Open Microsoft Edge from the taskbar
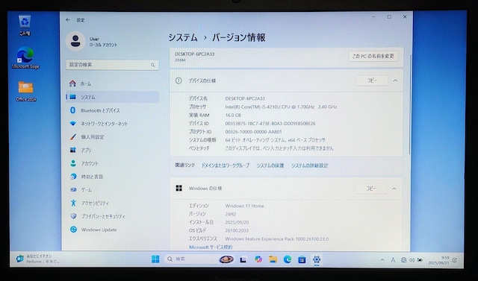The width and height of the screenshot is (478, 281). click(x=288, y=259)
